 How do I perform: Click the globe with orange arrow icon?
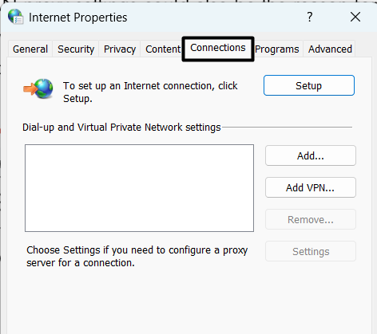(x=38, y=88)
